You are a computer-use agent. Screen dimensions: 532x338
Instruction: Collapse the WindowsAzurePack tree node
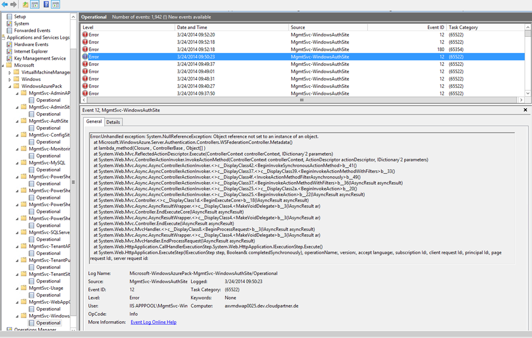tap(10, 86)
